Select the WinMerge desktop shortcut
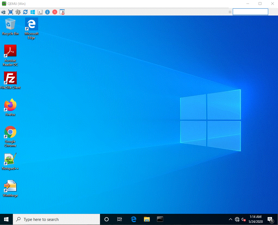278x225 pixels. pyautogui.click(x=10, y=188)
